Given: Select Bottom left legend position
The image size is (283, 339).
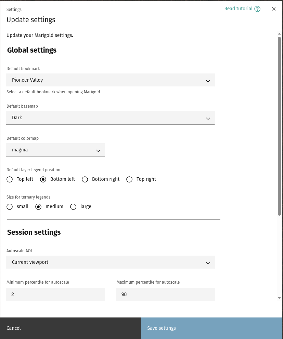Looking at the screenshot, I should pos(43,179).
